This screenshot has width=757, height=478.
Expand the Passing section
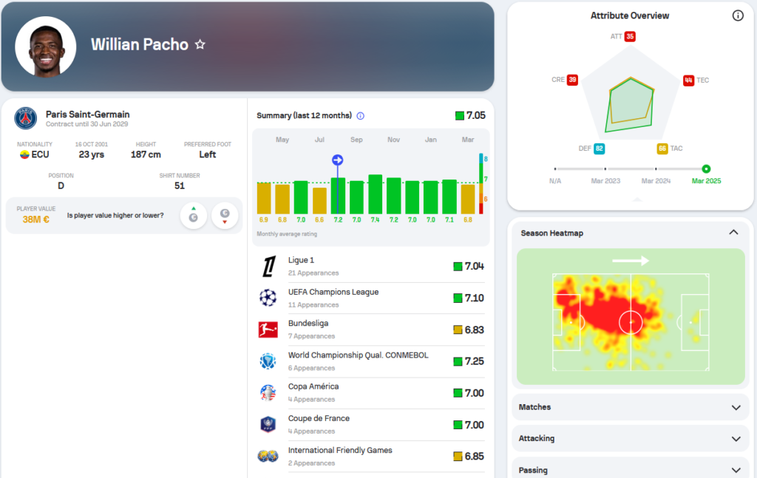[x=735, y=470]
